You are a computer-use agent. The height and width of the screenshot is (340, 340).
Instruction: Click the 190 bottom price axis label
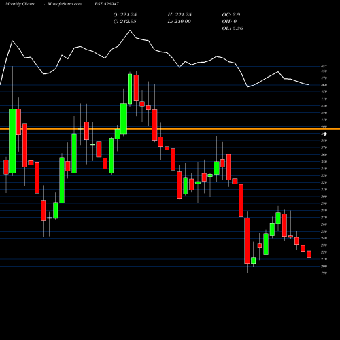324,273
